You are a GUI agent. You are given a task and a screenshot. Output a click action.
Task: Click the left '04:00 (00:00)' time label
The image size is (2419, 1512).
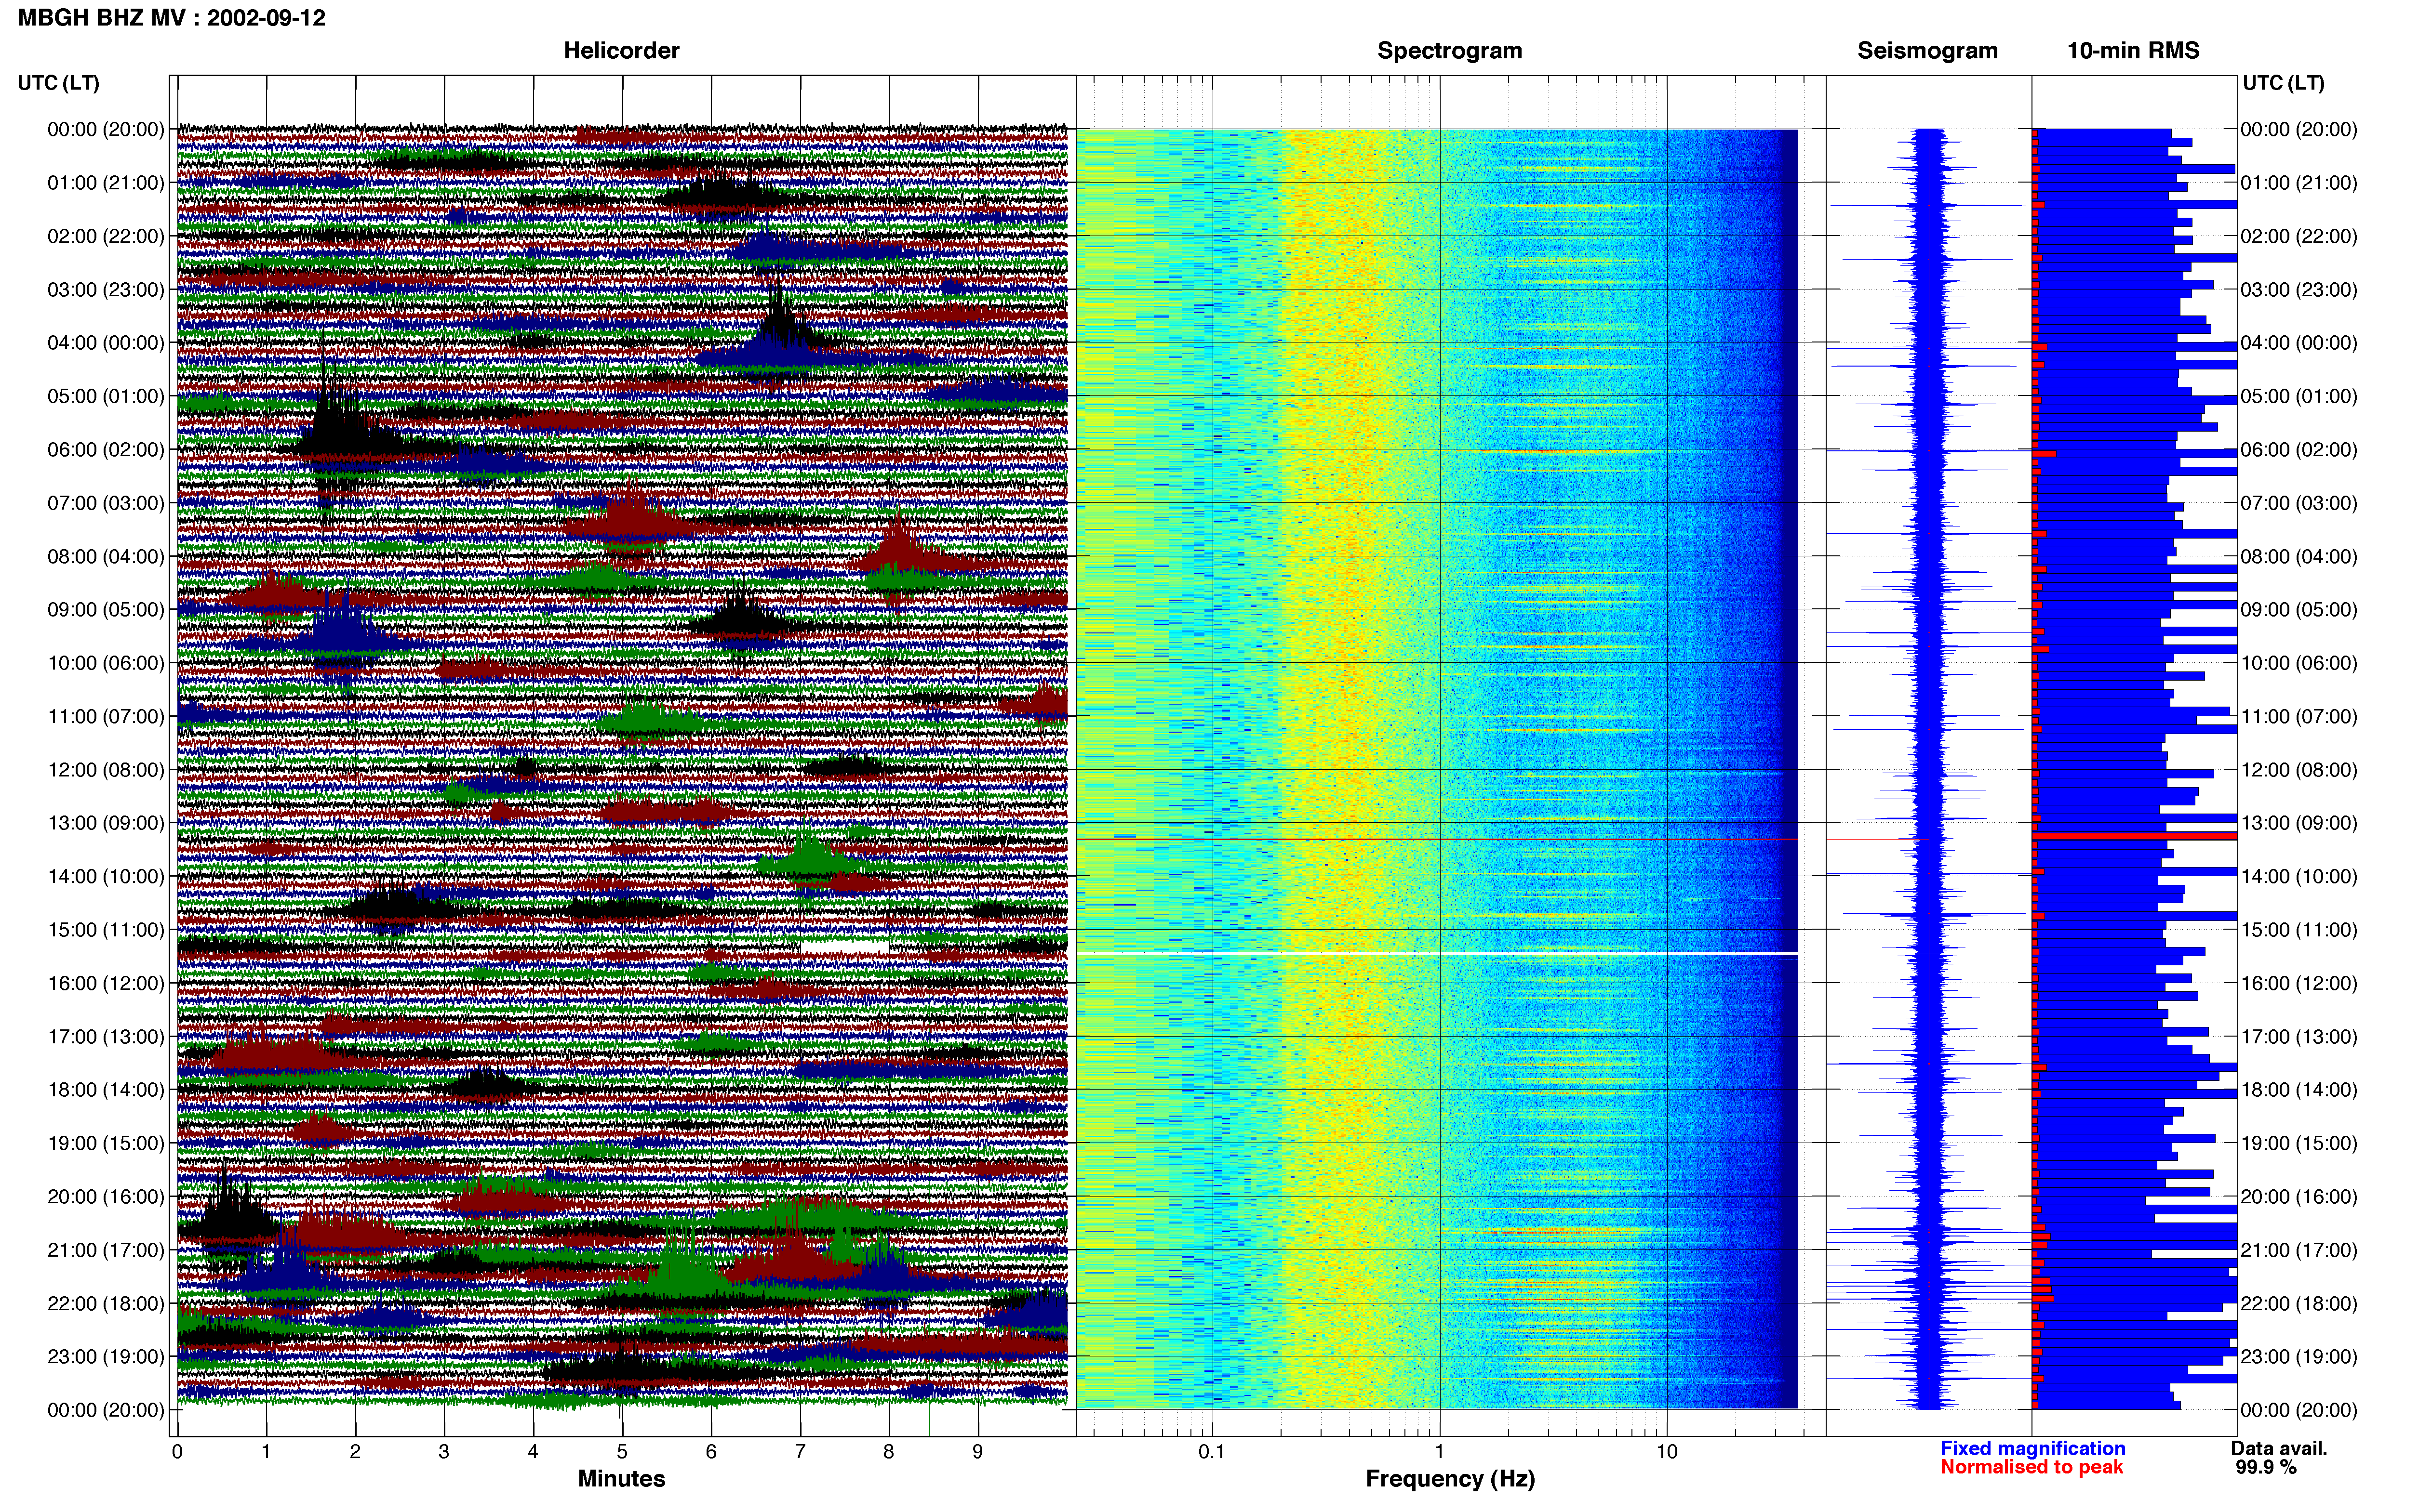point(105,343)
